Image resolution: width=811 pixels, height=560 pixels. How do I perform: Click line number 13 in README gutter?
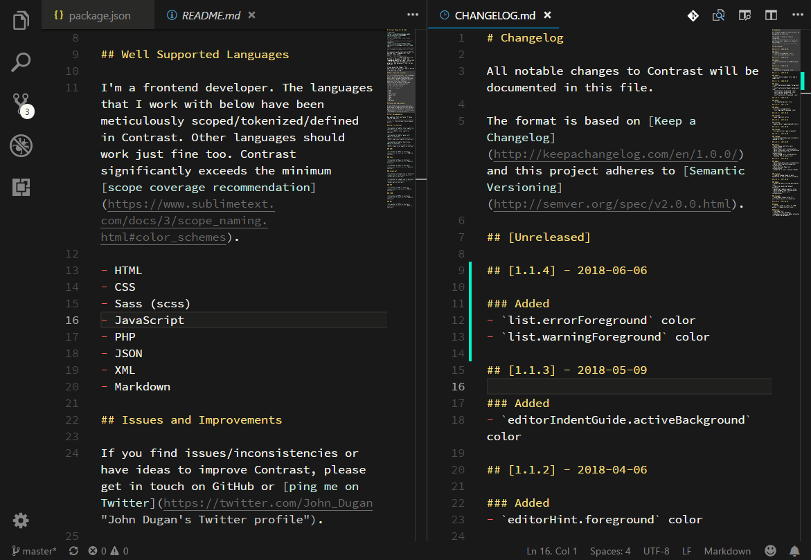72,271
